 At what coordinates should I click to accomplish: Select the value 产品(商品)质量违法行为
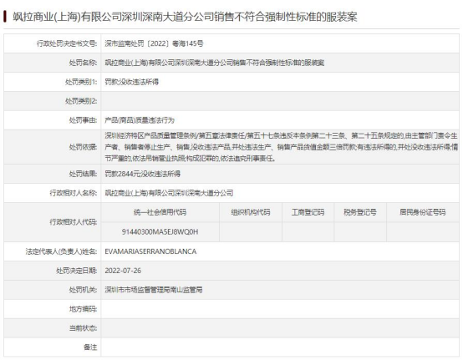tap(140, 120)
